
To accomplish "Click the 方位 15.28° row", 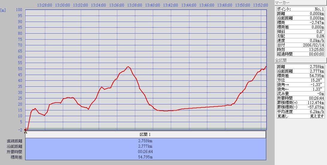I will pyautogui.click(x=300, y=80).
